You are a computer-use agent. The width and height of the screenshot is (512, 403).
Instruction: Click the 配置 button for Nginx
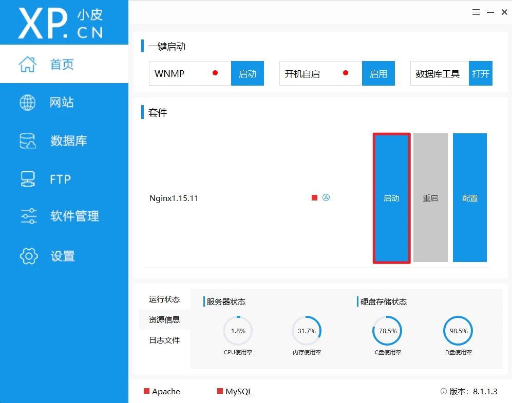click(469, 198)
